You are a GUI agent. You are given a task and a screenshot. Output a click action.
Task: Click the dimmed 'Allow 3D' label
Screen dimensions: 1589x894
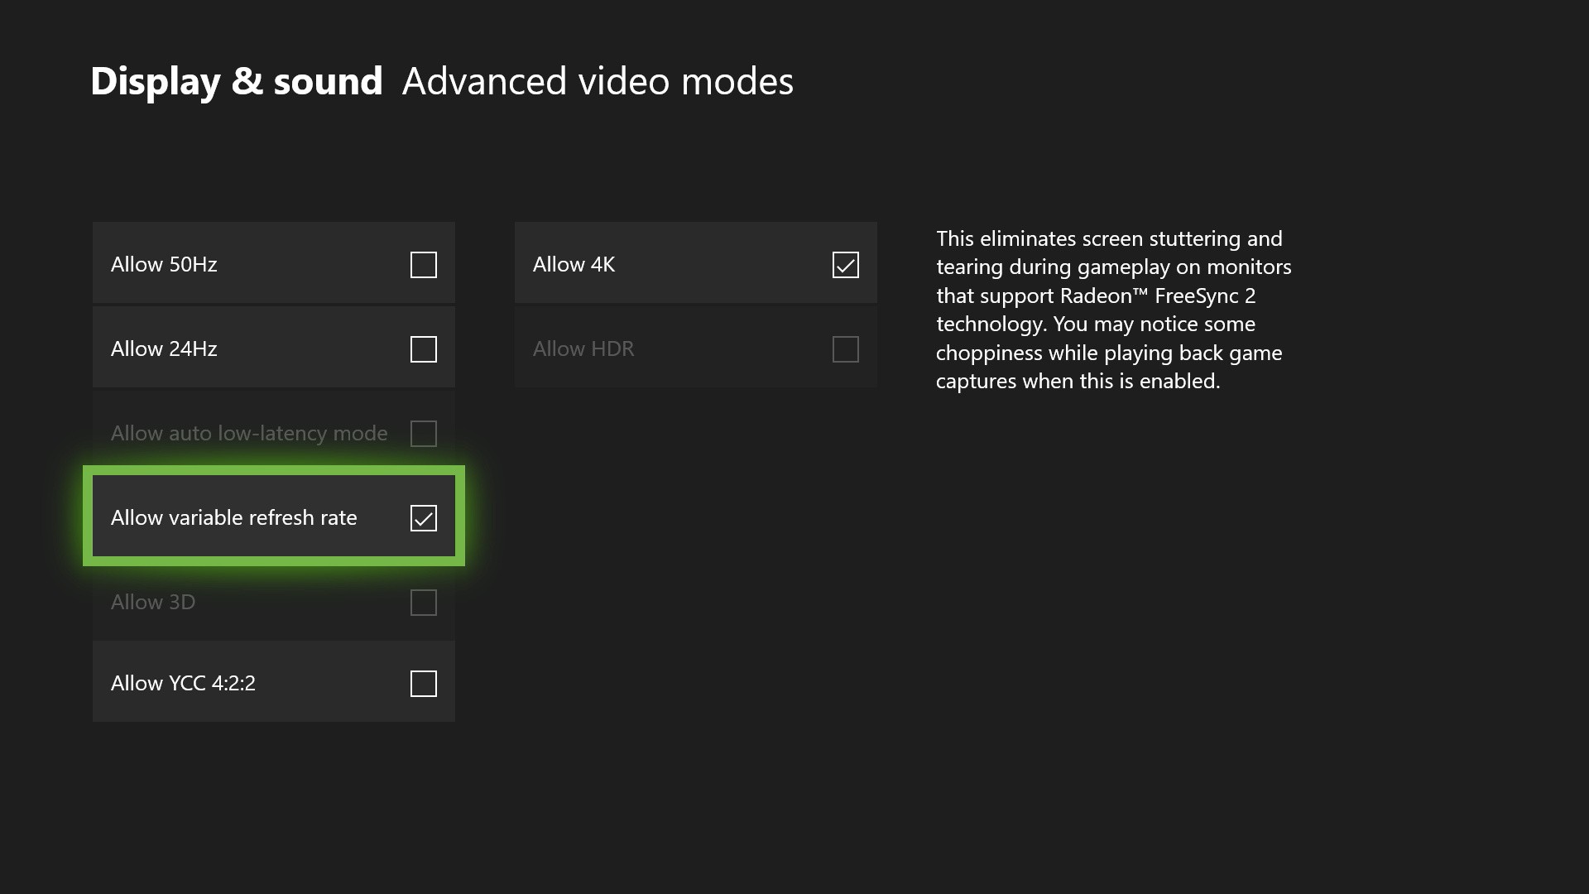coord(153,603)
